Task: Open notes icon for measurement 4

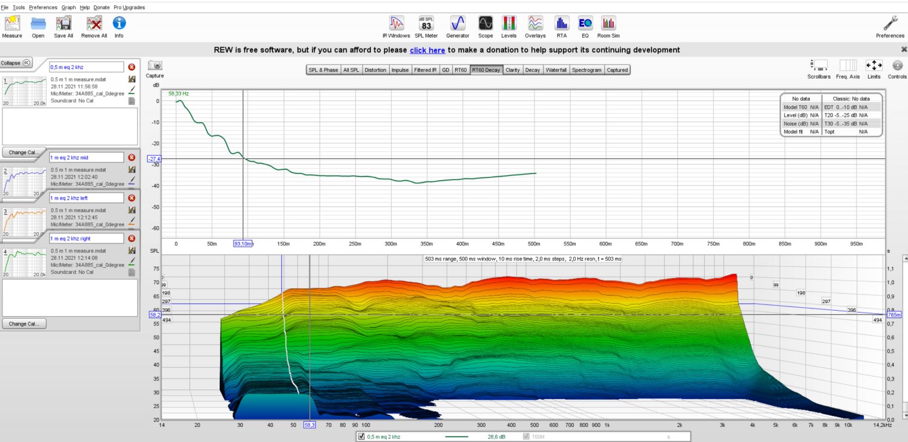Action: coord(131,272)
